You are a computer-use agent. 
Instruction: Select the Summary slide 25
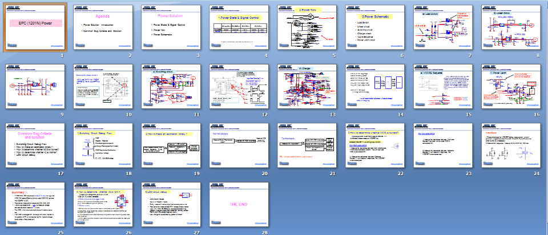pos(35,204)
